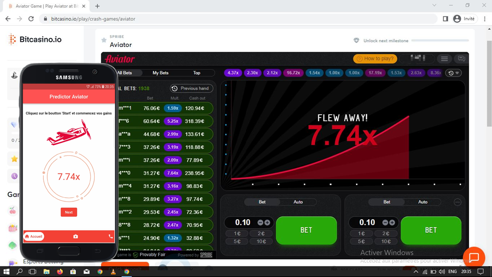Remove the second bet panel

(x=457, y=202)
